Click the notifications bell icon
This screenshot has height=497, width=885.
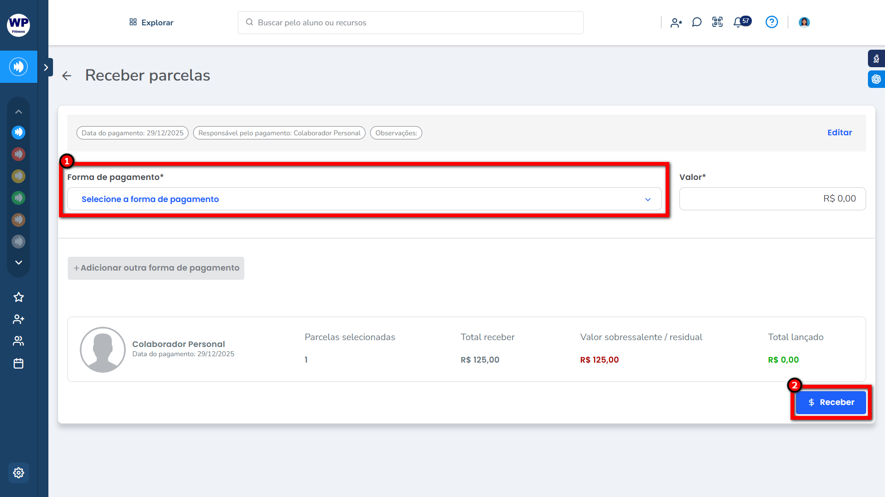coord(738,22)
